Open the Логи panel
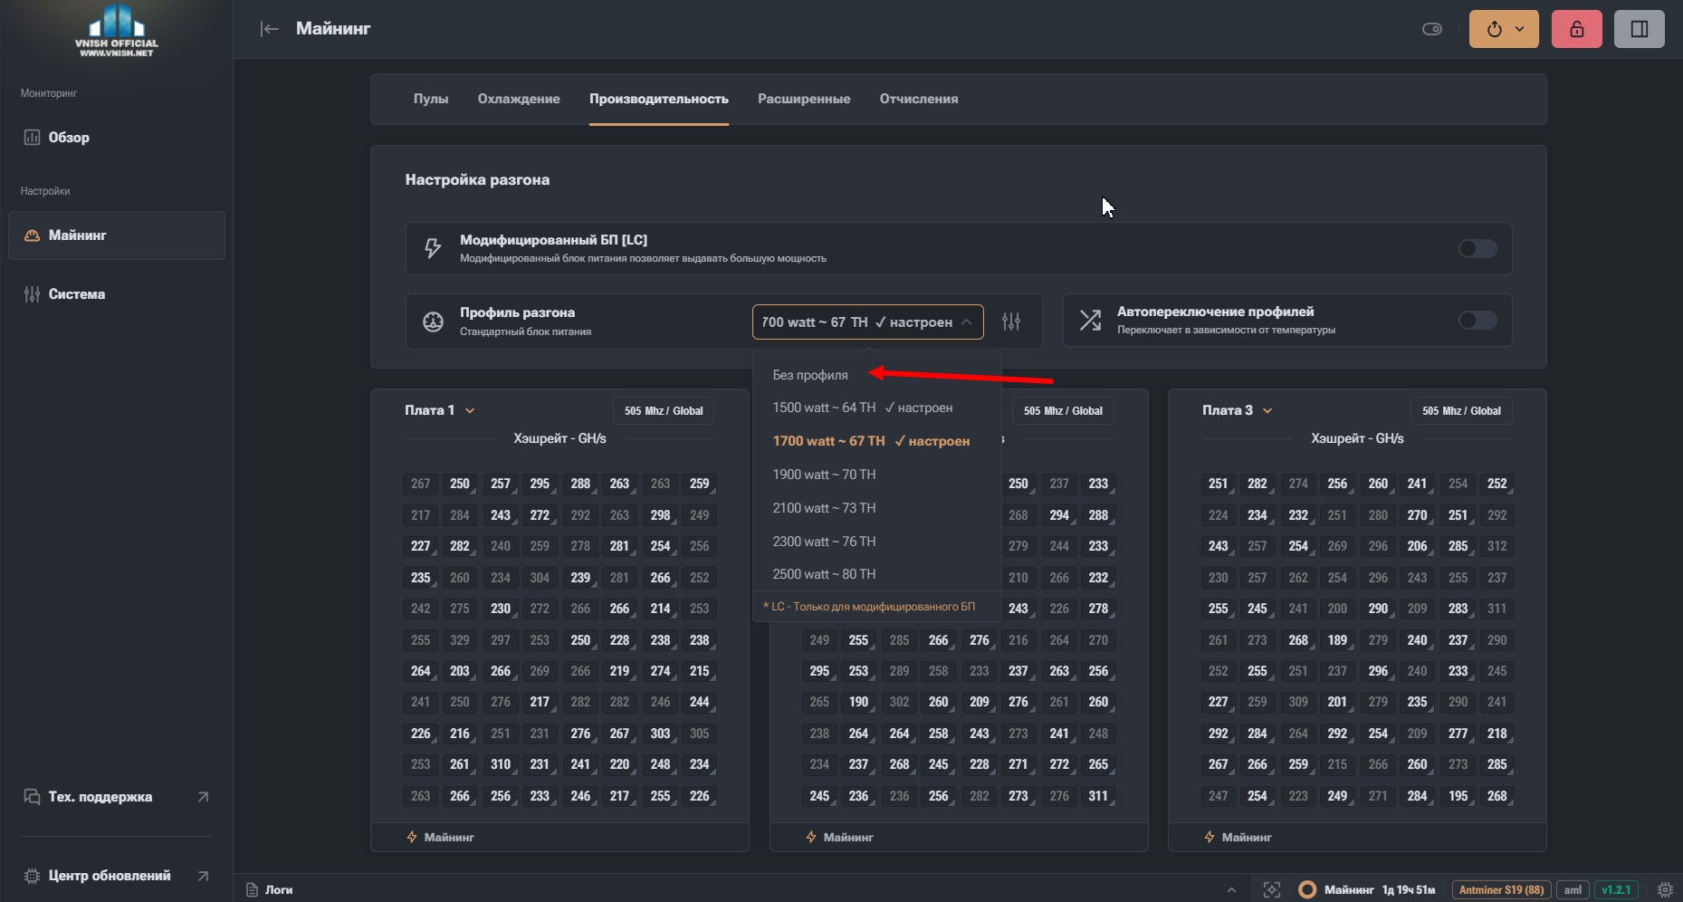 coord(270,890)
